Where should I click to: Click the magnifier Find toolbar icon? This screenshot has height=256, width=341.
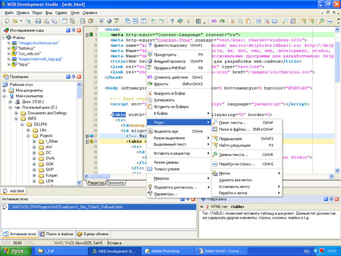284,21
